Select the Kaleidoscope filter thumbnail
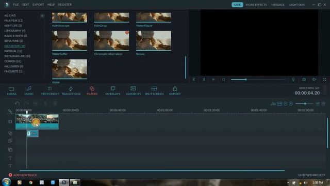Viewport: 330px width, 186px height. (x=70, y=18)
